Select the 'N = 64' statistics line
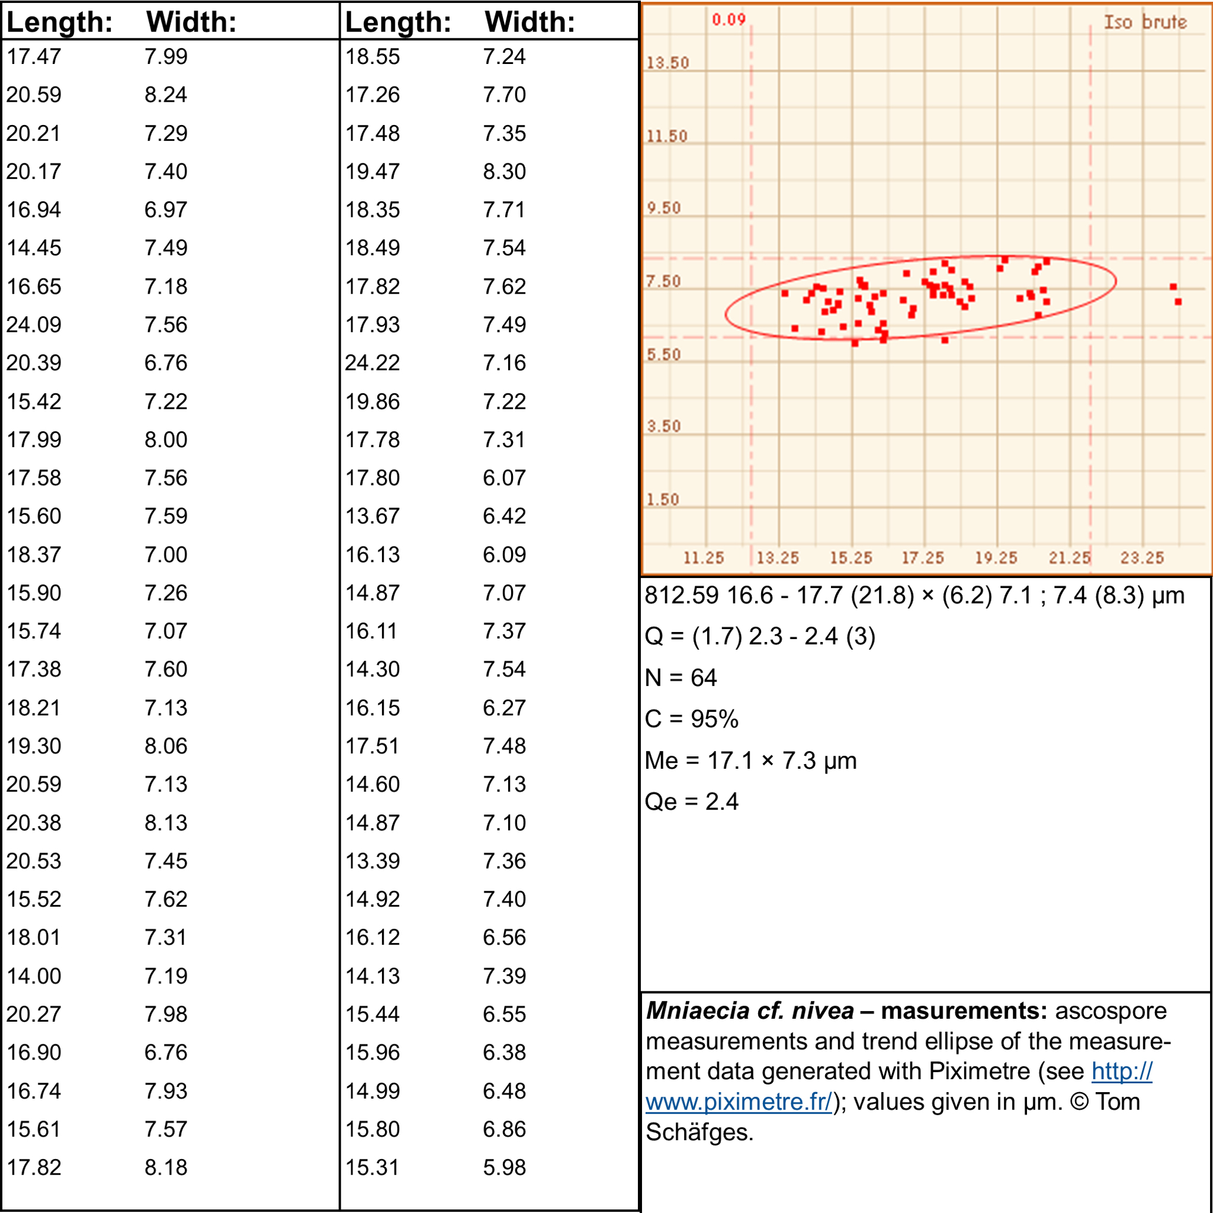The height and width of the screenshot is (1213, 1213). [x=681, y=678]
